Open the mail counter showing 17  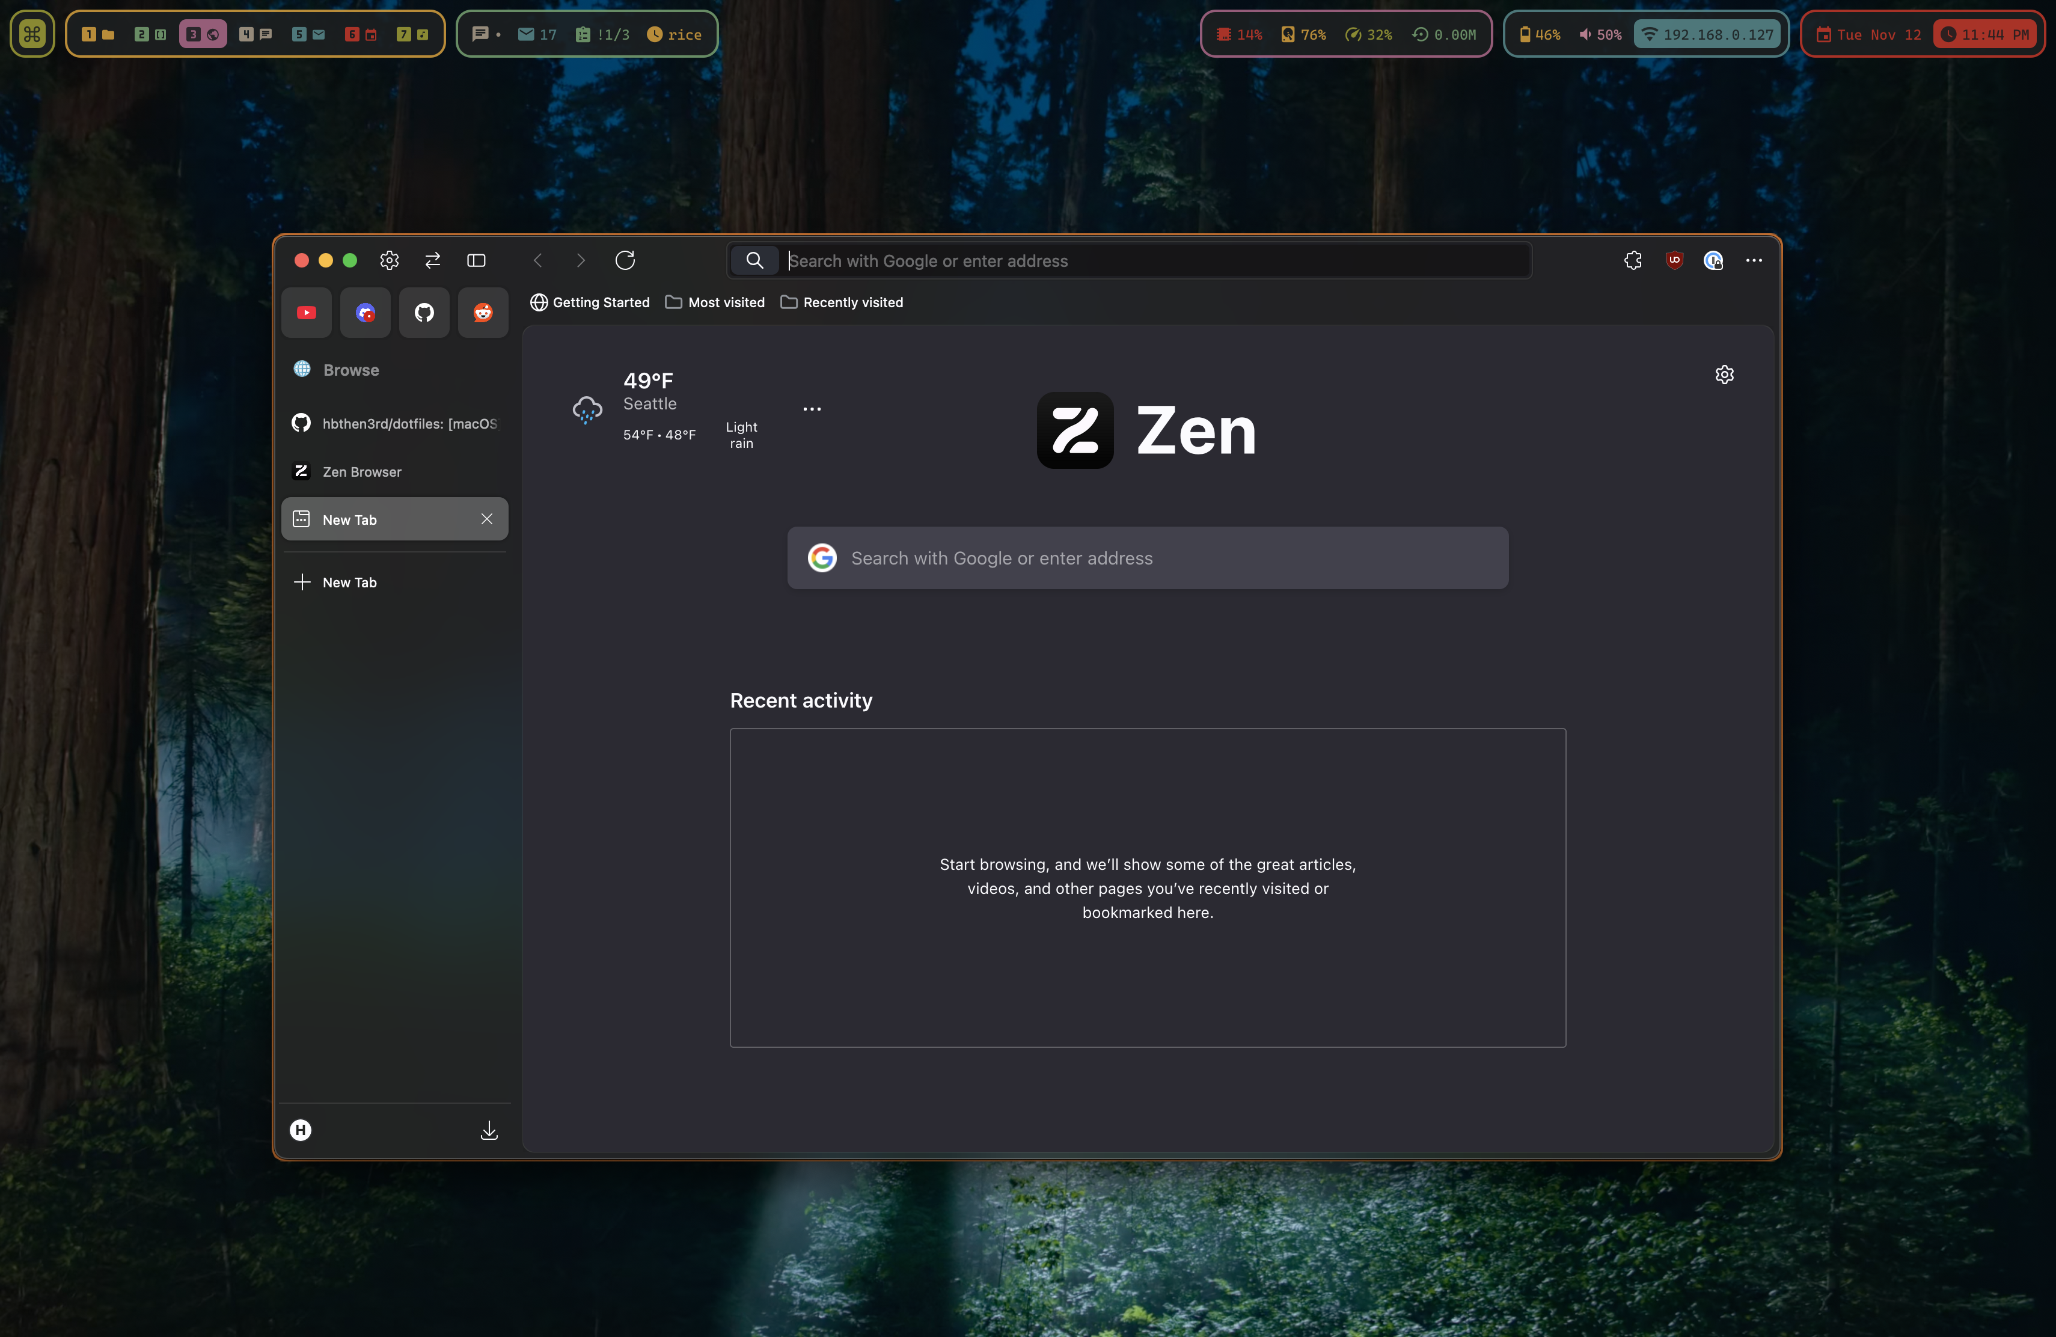point(537,34)
